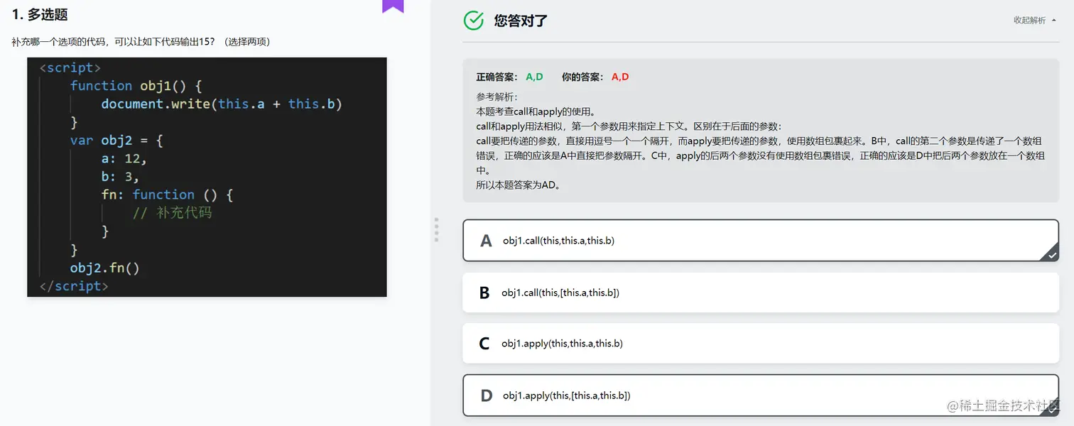Viewport: 1074px width, 426px height.
Task: Click the code snippet image
Action: coord(207,177)
